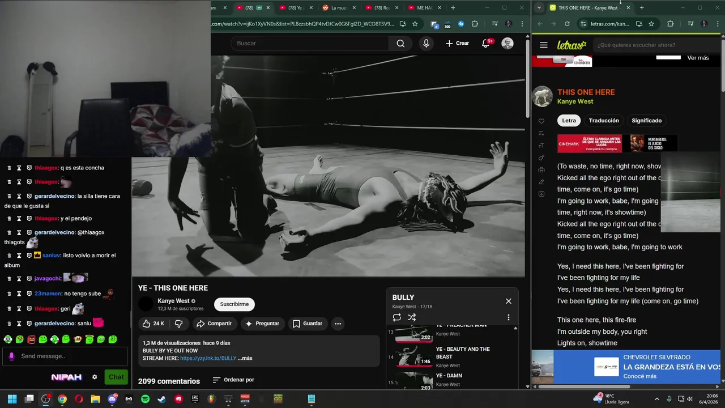Switch to the La mue... Reddit tab
Screen dimensions: 725x408
click(x=339, y=8)
